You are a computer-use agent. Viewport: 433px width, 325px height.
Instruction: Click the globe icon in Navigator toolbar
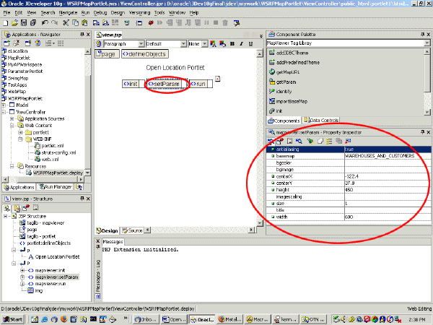[x=38, y=43]
